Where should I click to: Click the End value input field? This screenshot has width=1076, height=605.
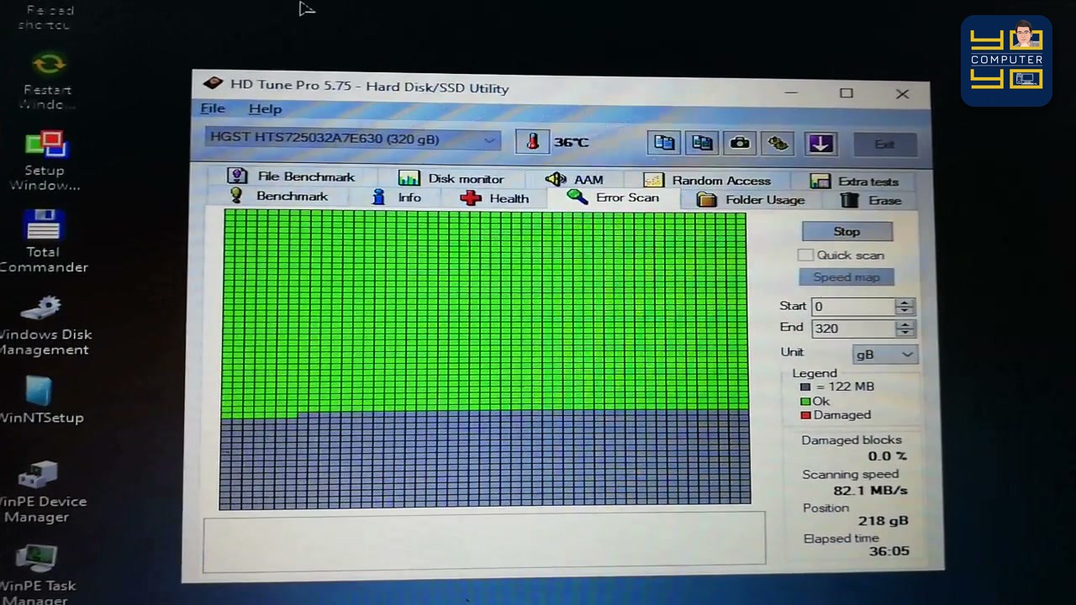pos(854,329)
